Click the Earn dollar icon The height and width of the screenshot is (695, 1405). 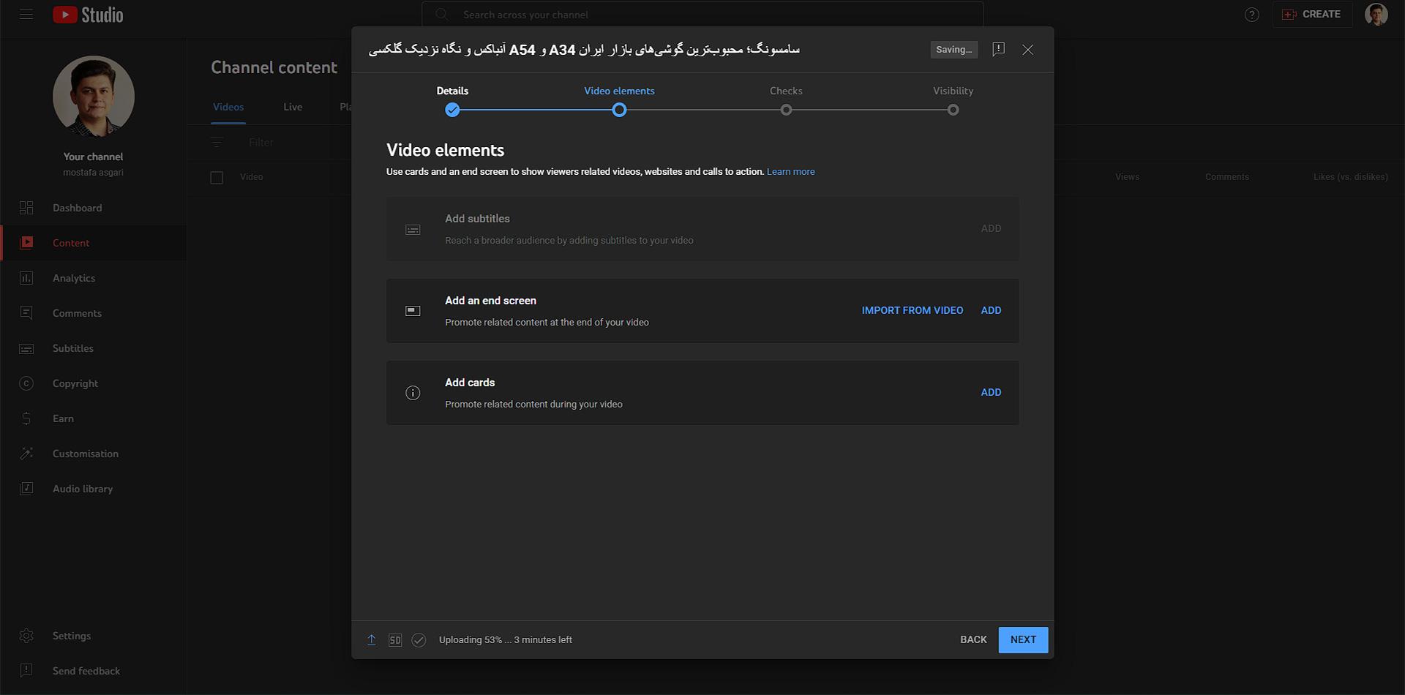click(x=26, y=418)
